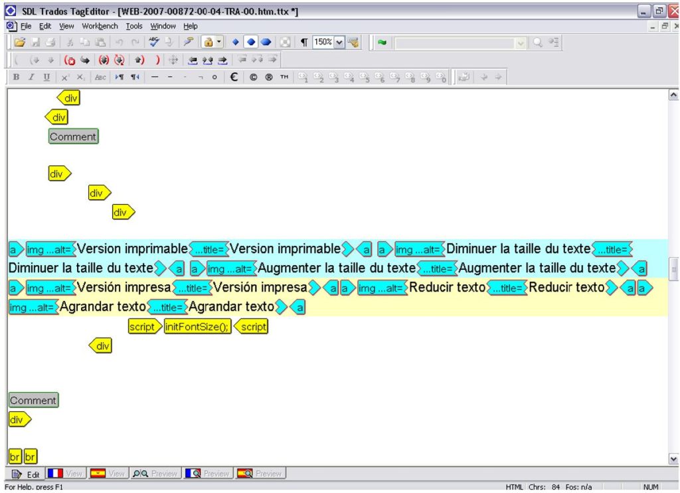Open the Help menu
The width and height of the screenshot is (680, 493).
pos(191,26)
